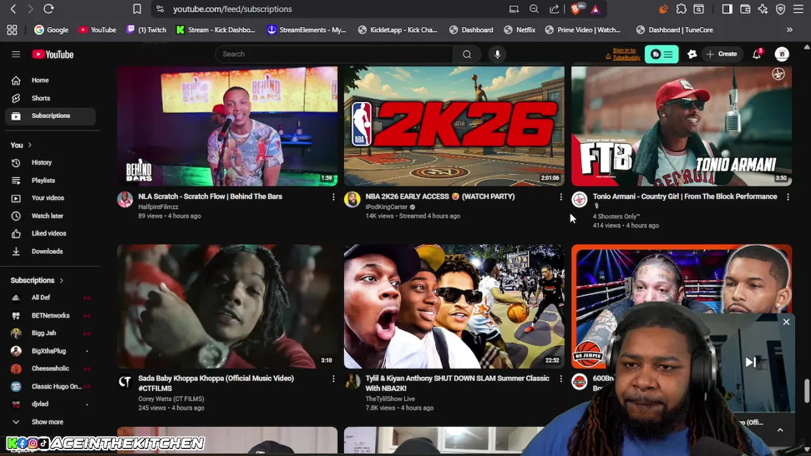Select Subscriptions in the sidebar

[x=50, y=116]
